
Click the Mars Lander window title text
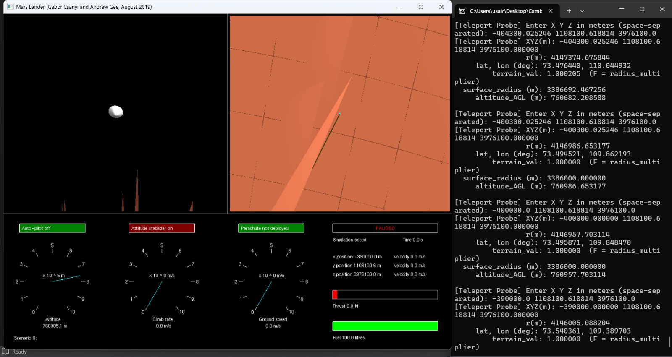(84, 7)
